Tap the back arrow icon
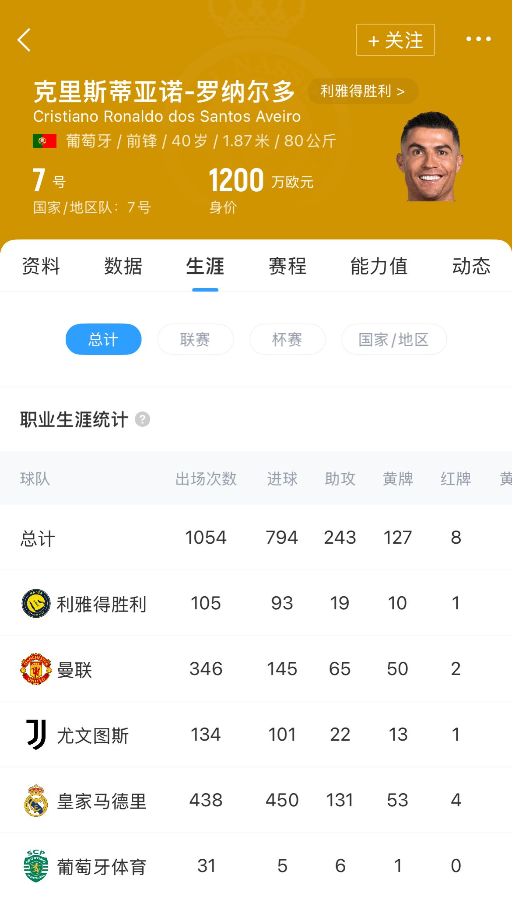The image size is (512, 900). click(25, 40)
